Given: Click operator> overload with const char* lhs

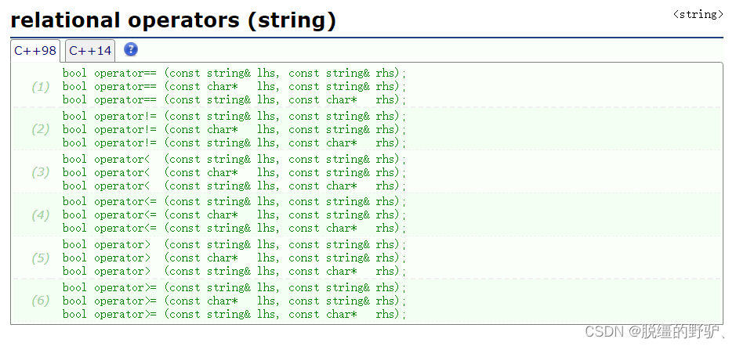Looking at the screenshot, I should point(234,258).
